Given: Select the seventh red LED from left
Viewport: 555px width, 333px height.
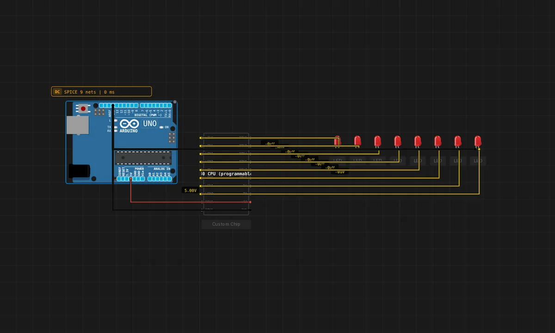Looking at the screenshot, I should click(457, 141).
